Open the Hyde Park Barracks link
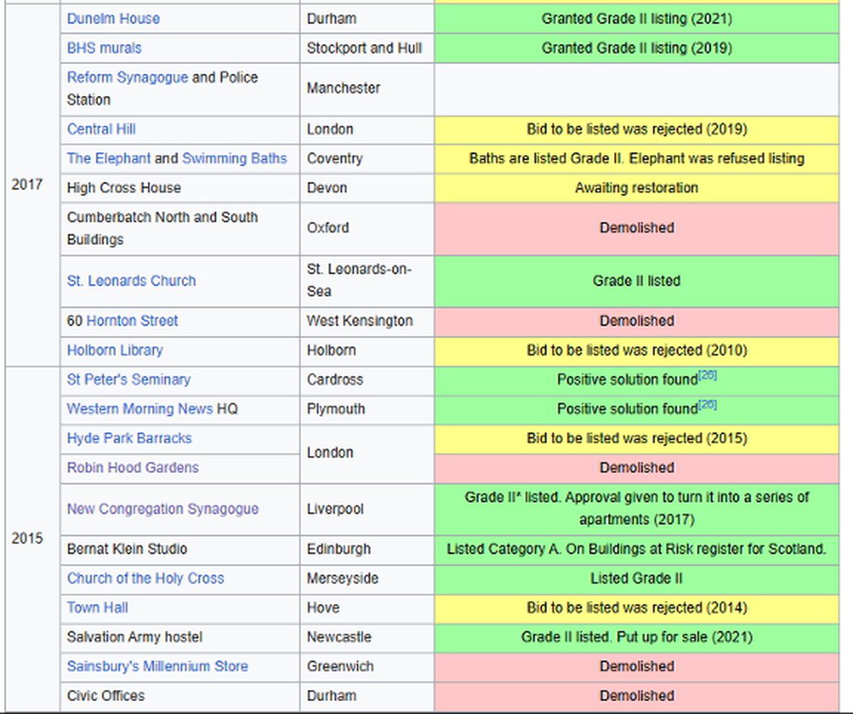Image resolution: width=853 pixels, height=714 pixels. coord(129,437)
